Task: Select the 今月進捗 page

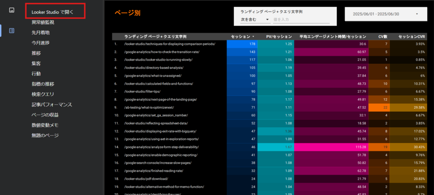Action: click(x=40, y=43)
